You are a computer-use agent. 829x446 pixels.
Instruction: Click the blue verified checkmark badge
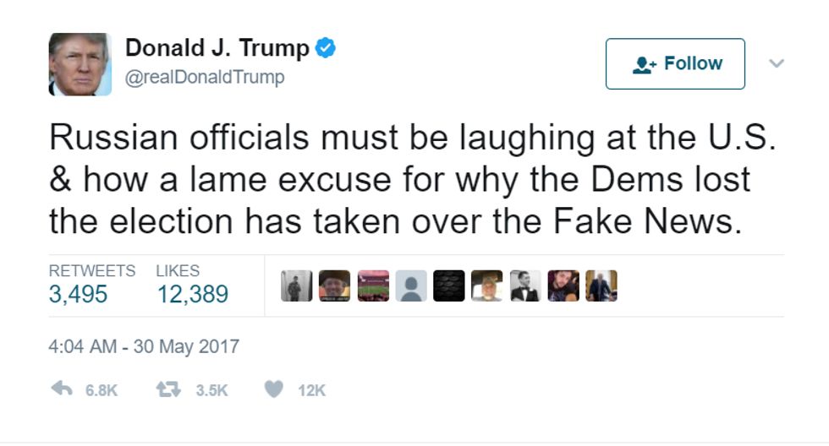point(325,48)
